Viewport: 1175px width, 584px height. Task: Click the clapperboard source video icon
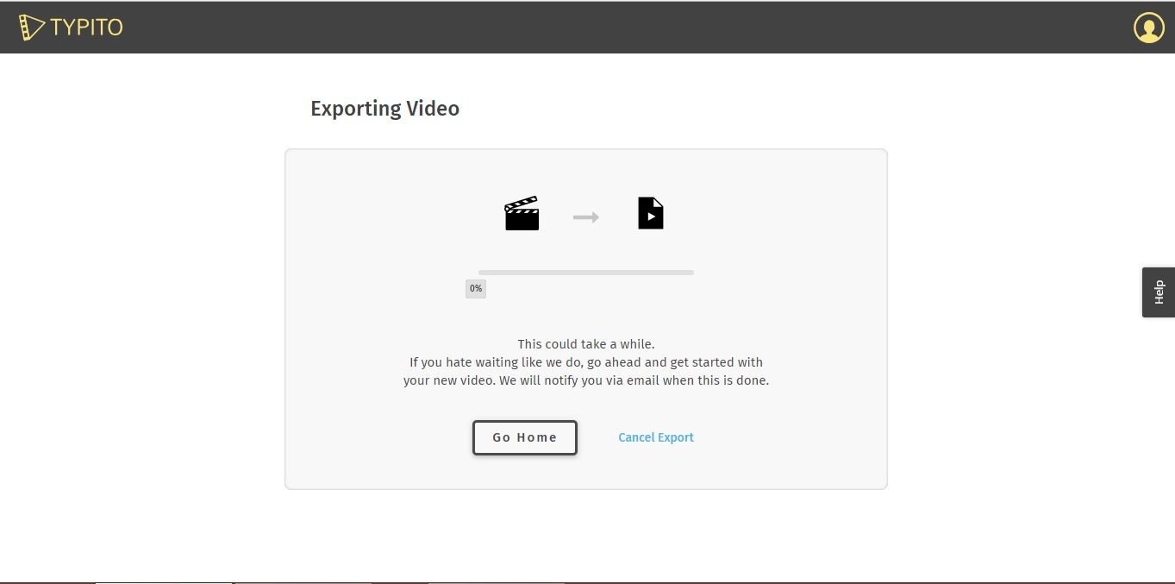(x=522, y=214)
